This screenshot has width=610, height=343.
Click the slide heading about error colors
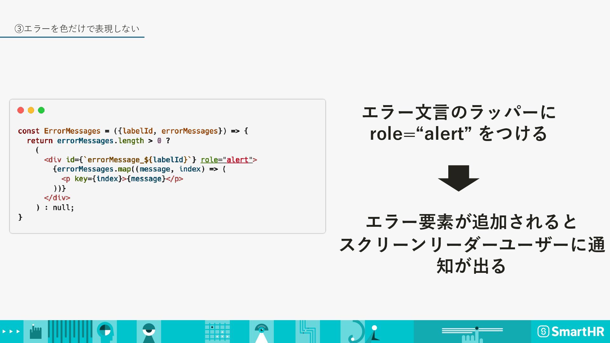[x=77, y=29]
